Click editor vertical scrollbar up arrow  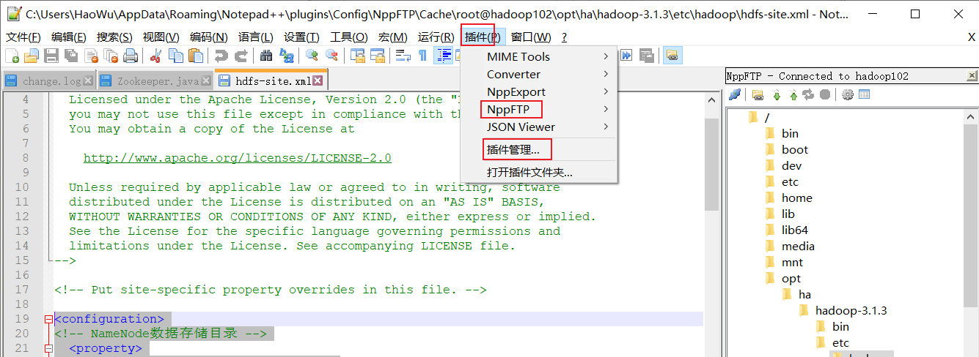coord(711,99)
